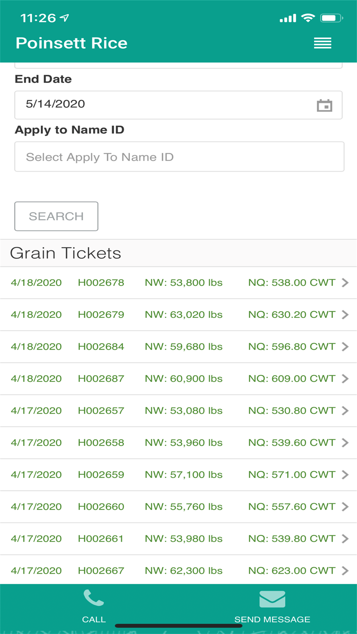Select ticket number H002658
357x634 pixels.
[x=101, y=443]
